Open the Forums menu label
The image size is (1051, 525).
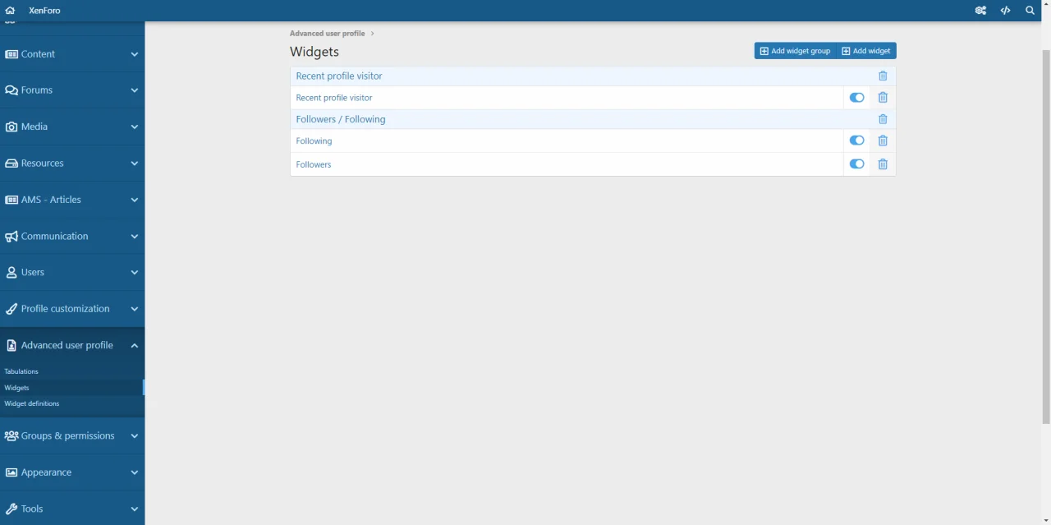[37, 90]
